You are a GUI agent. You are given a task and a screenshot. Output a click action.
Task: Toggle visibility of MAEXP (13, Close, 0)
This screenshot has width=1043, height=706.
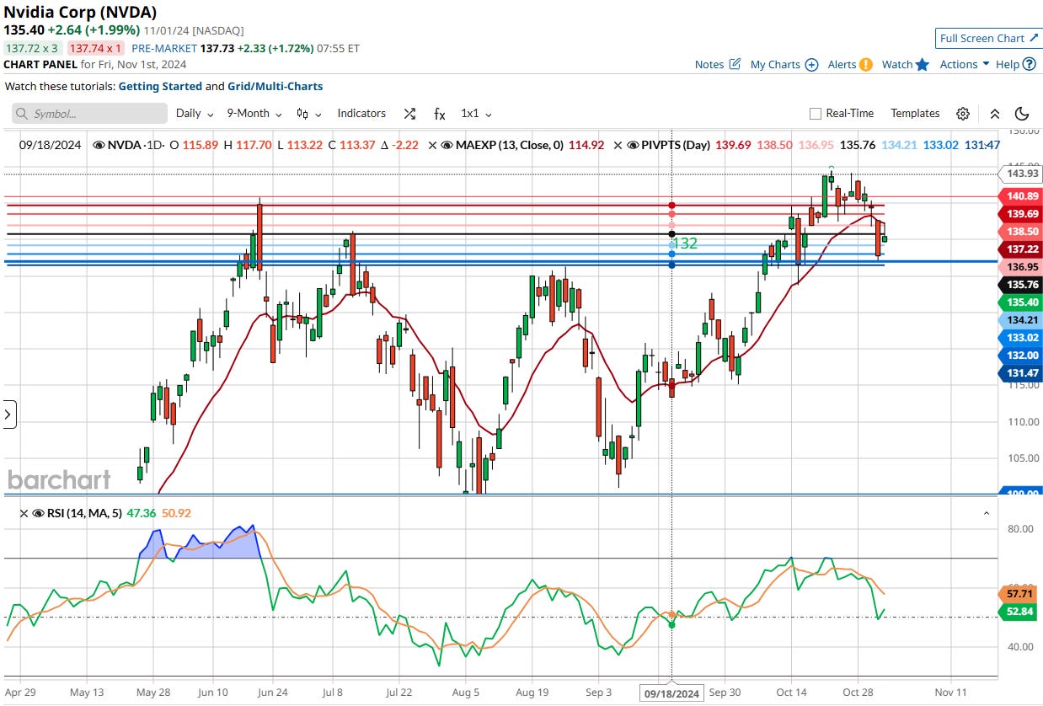coord(447,145)
